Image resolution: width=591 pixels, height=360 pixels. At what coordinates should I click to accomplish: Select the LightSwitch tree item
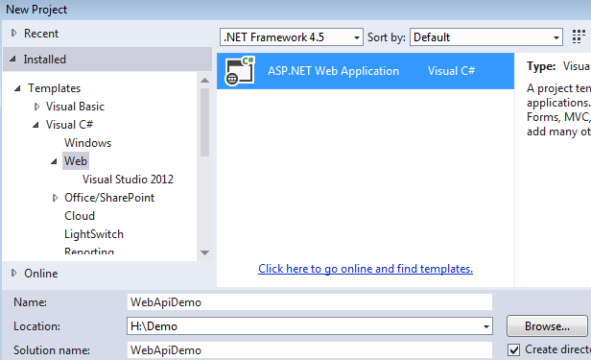tap(94, 234)
